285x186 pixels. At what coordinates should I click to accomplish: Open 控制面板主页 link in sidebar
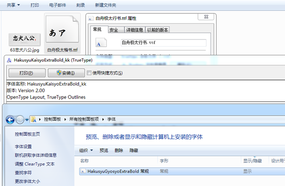[27, 134]
